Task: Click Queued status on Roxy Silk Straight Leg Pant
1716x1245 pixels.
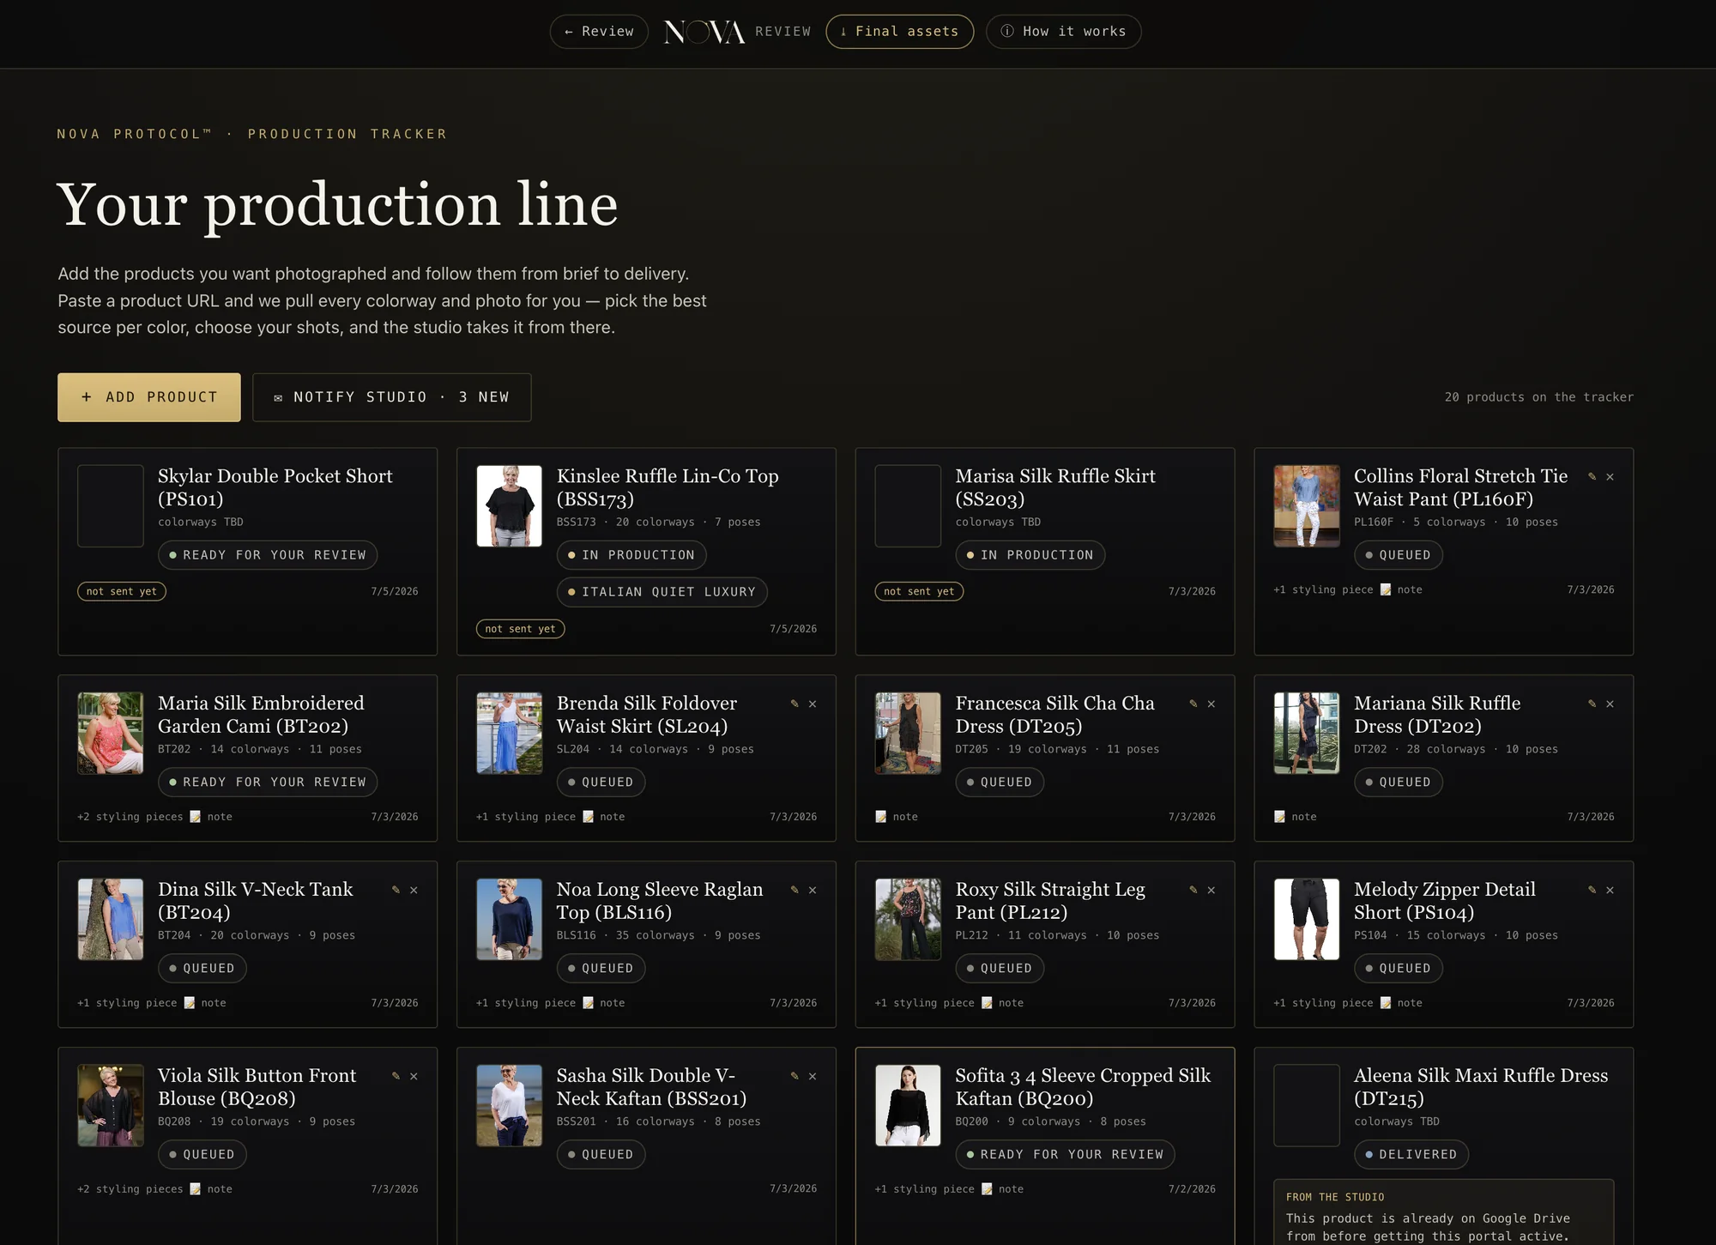Action: (1000, 969)
